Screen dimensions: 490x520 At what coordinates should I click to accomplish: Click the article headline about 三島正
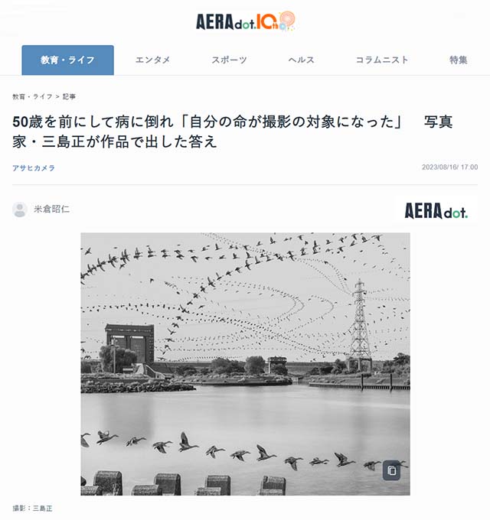click(233, 132)
